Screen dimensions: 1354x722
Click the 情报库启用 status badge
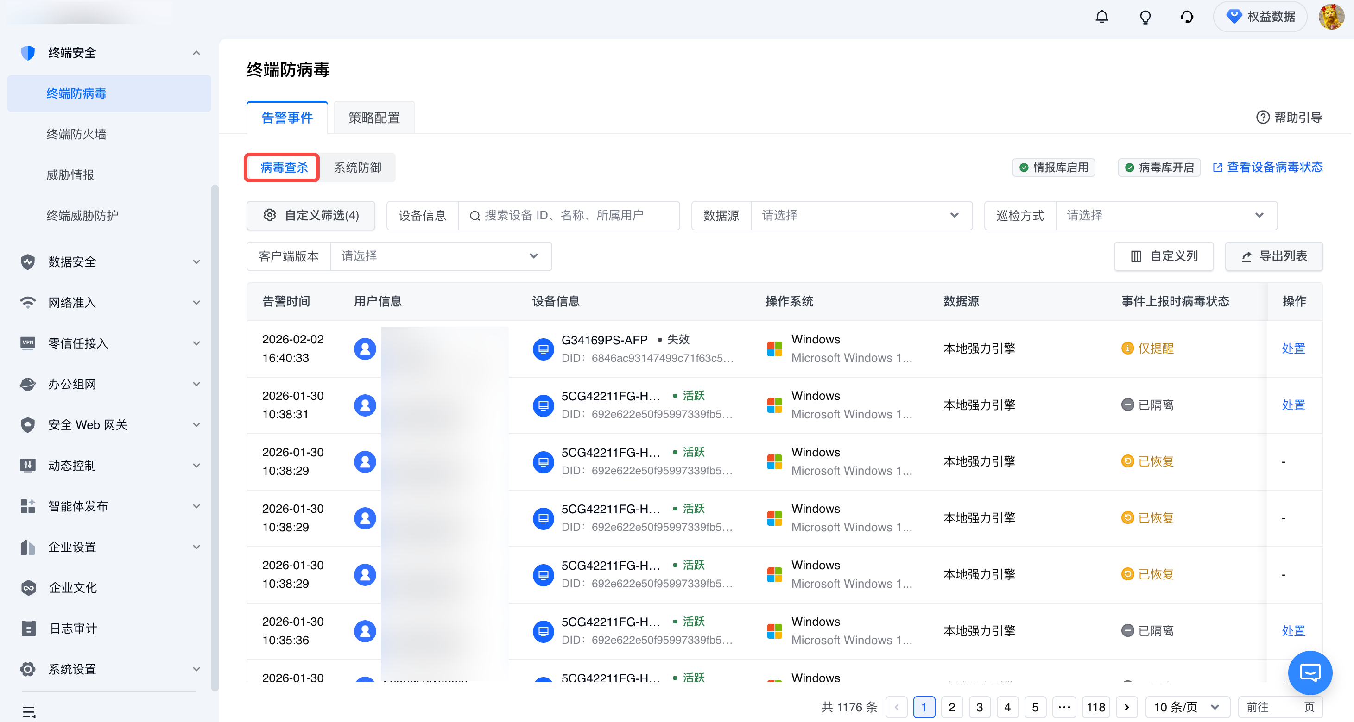[x=1054, y=168]
